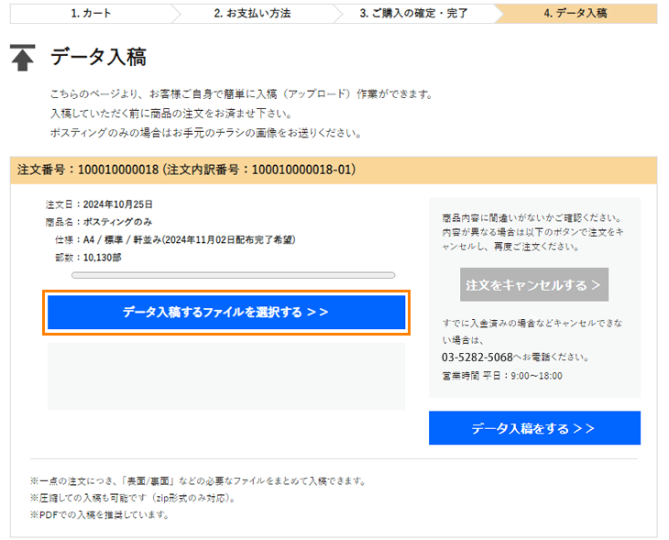The height and width of the screenshot is (540, 669).
Task: Select step 4 データ入稿 tab
Action: (575, 14)
